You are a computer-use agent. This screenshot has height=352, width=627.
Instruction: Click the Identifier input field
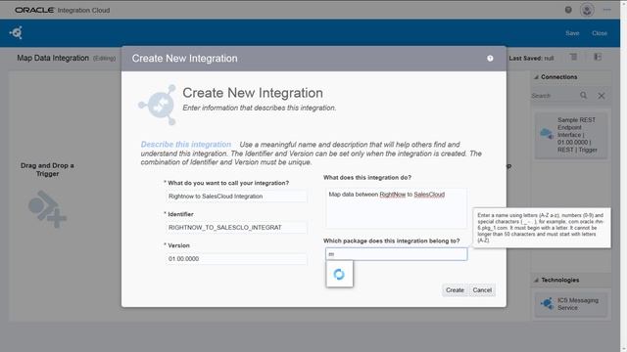(x=236, y=228)
